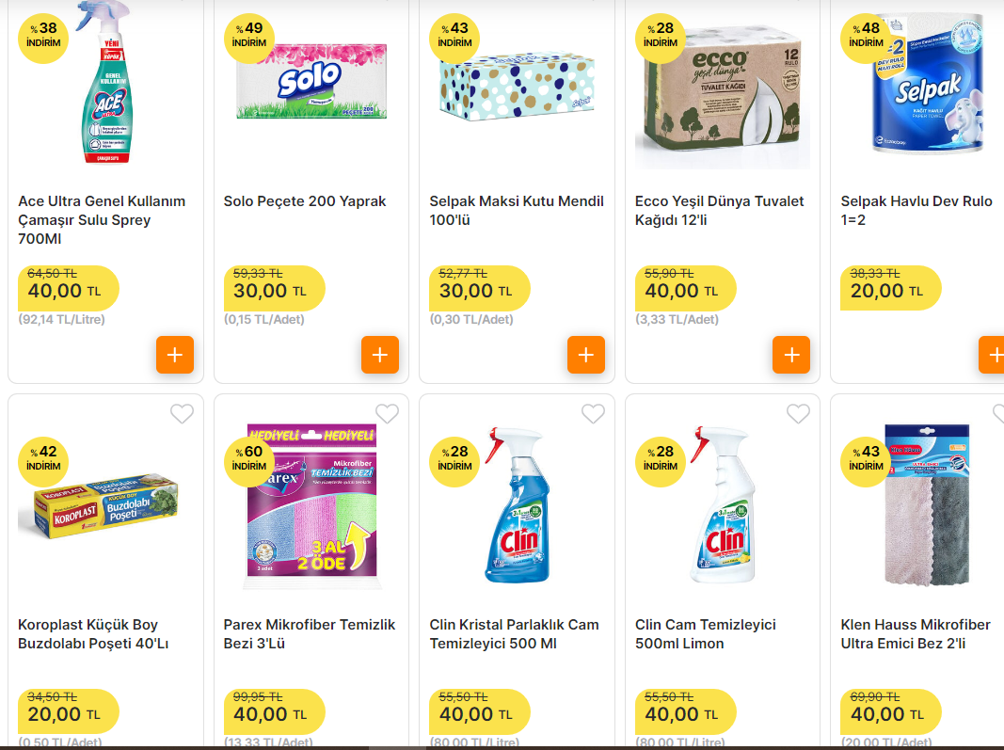Add Ace Ultra spray to cart
Screen dimensions: 1004x750
coord(174,355)
